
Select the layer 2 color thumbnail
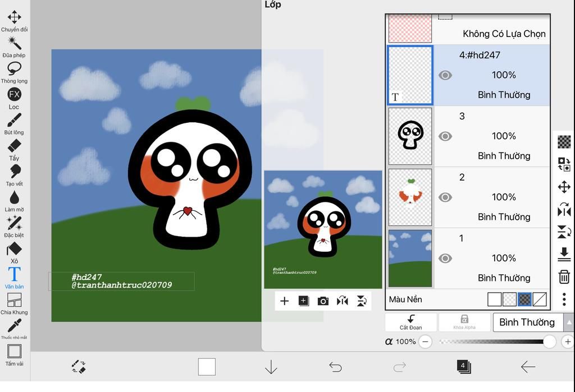click(410, 197)
